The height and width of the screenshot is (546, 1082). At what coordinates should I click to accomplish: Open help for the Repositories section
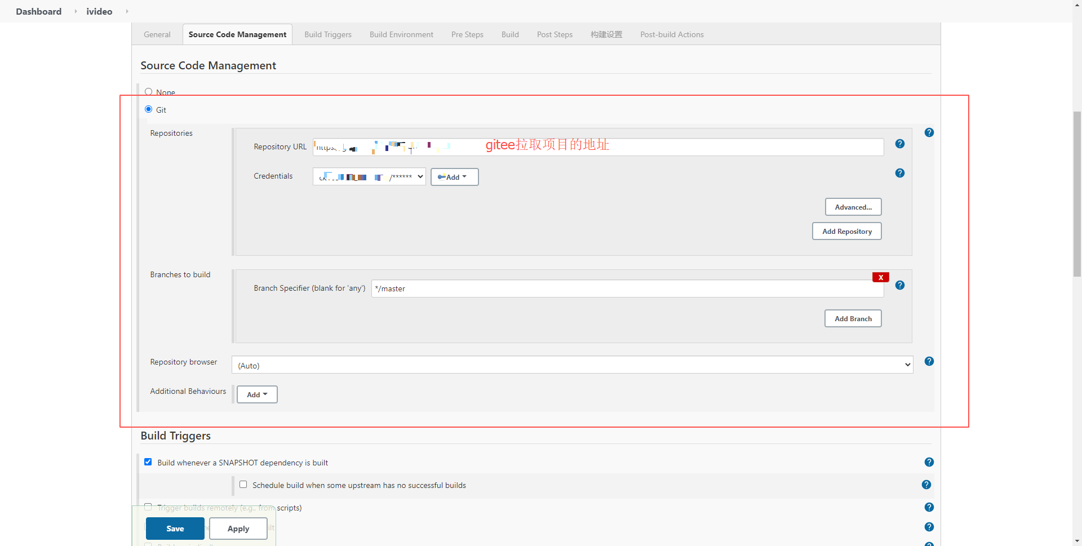(x=929, y=132)
